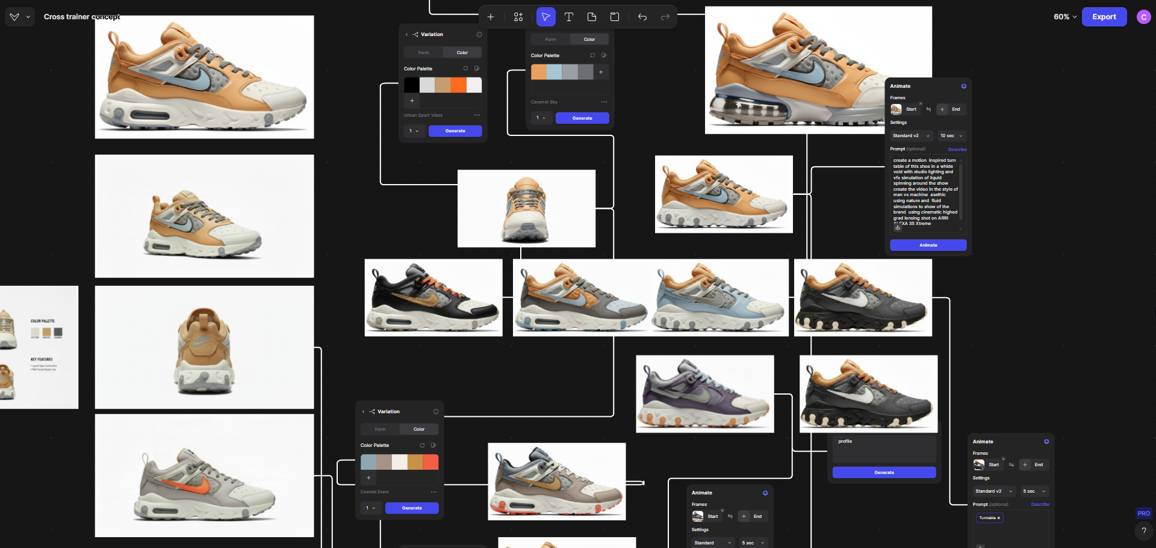Go back in Urban Sport Vibes Variation panel
The image size is (1156, 548).
coord(406,34)
